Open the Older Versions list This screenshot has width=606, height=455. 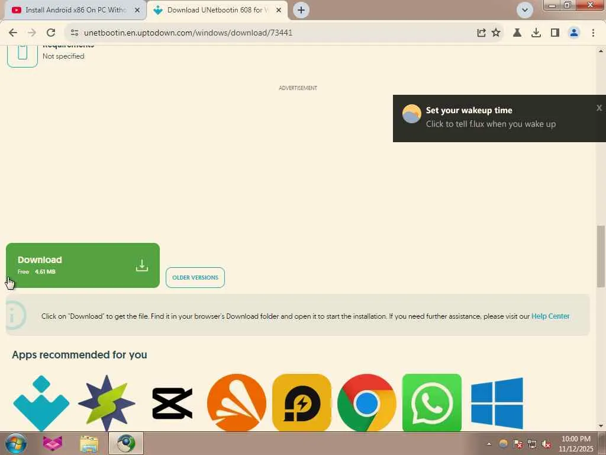[x=195, y=277]
